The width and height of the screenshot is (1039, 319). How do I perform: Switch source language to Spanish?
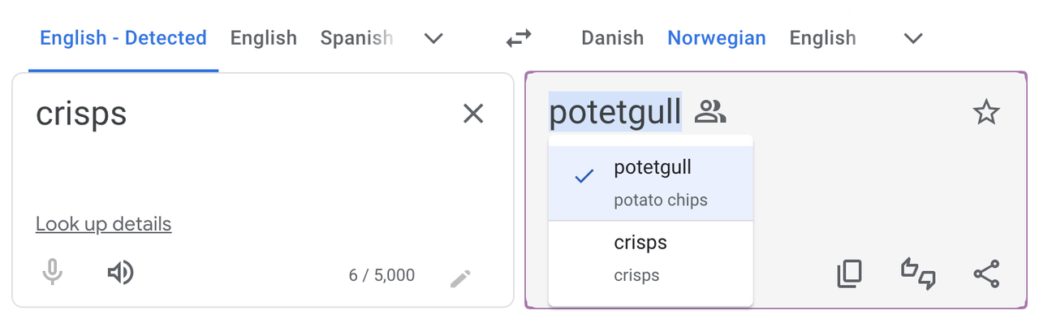coord(356,38)
